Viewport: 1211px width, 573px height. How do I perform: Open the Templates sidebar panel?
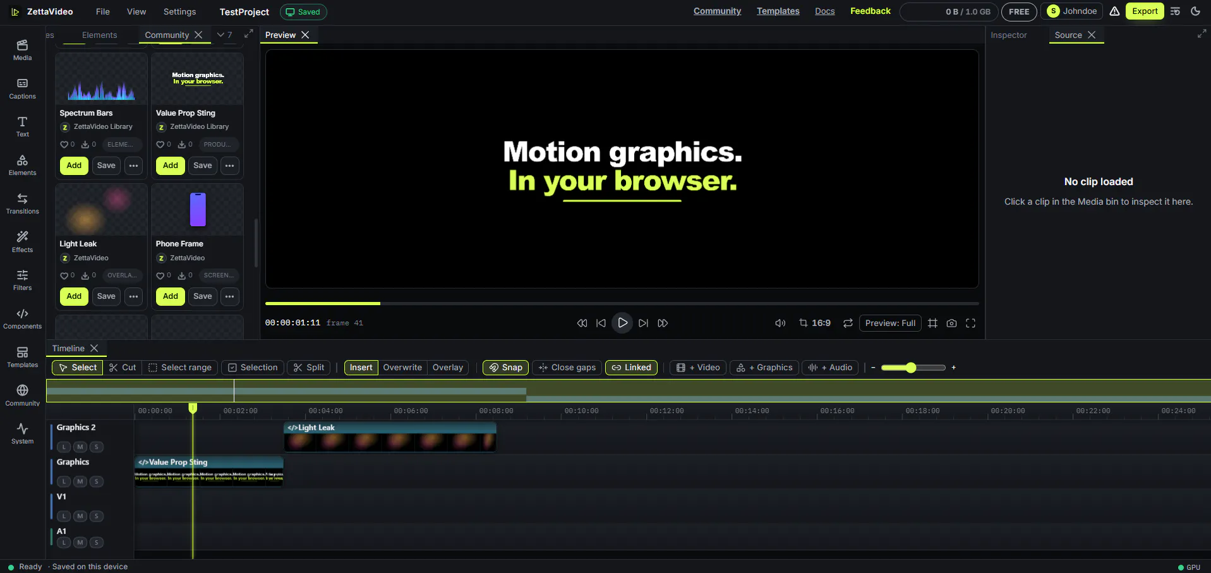point(22,358)
